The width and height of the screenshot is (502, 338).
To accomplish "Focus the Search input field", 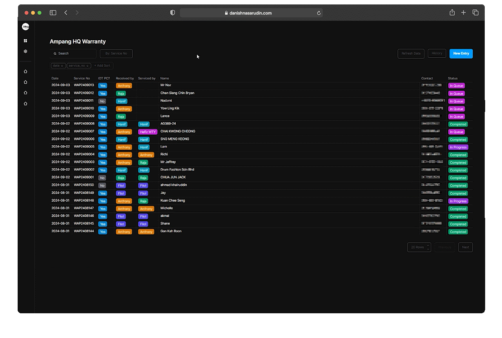I will (x=73, y=53).
